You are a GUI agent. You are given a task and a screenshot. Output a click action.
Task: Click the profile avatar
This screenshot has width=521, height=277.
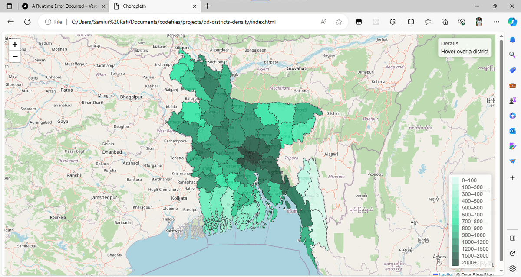[x=478, y=22]
